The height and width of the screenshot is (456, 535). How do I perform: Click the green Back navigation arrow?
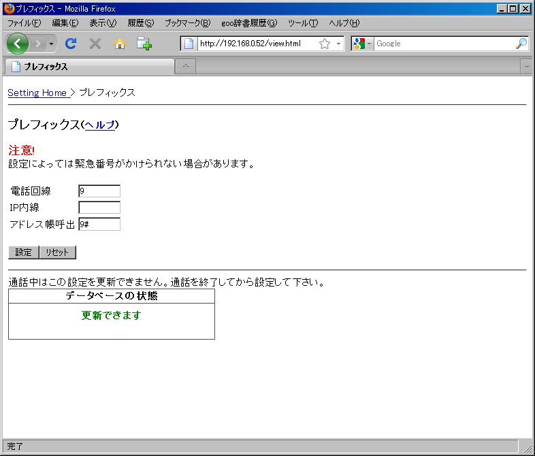[18, 44]
